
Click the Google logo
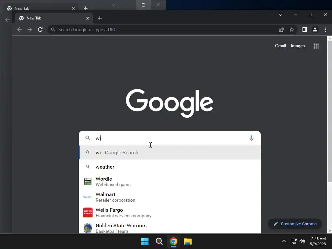[169, 103]
